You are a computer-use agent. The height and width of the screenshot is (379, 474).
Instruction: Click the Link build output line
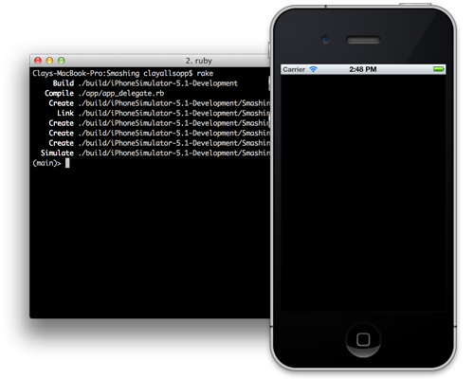[163, 113]
